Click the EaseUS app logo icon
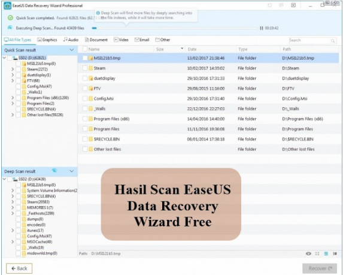 point(7,6)
